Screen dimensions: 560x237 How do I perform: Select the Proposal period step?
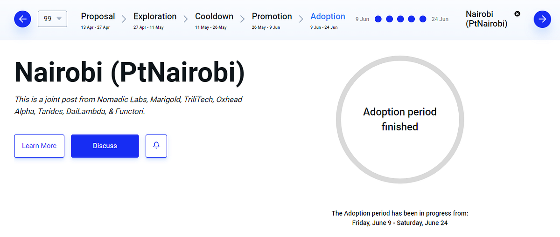pos(98,20)
